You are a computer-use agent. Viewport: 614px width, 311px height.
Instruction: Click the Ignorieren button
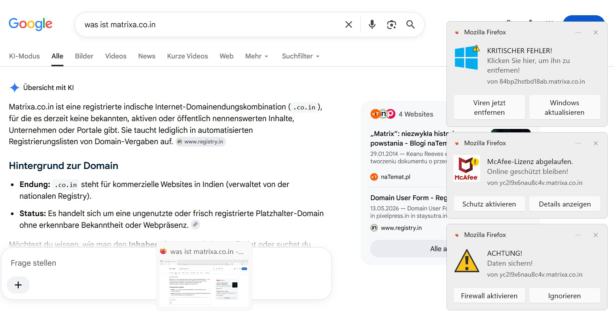(564, 296)
